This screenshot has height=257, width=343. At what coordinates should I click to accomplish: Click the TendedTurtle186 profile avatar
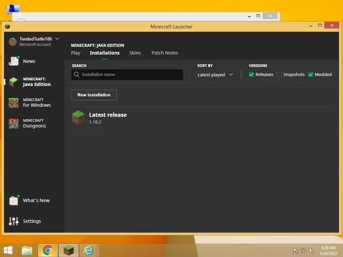(x=13, y=41)
